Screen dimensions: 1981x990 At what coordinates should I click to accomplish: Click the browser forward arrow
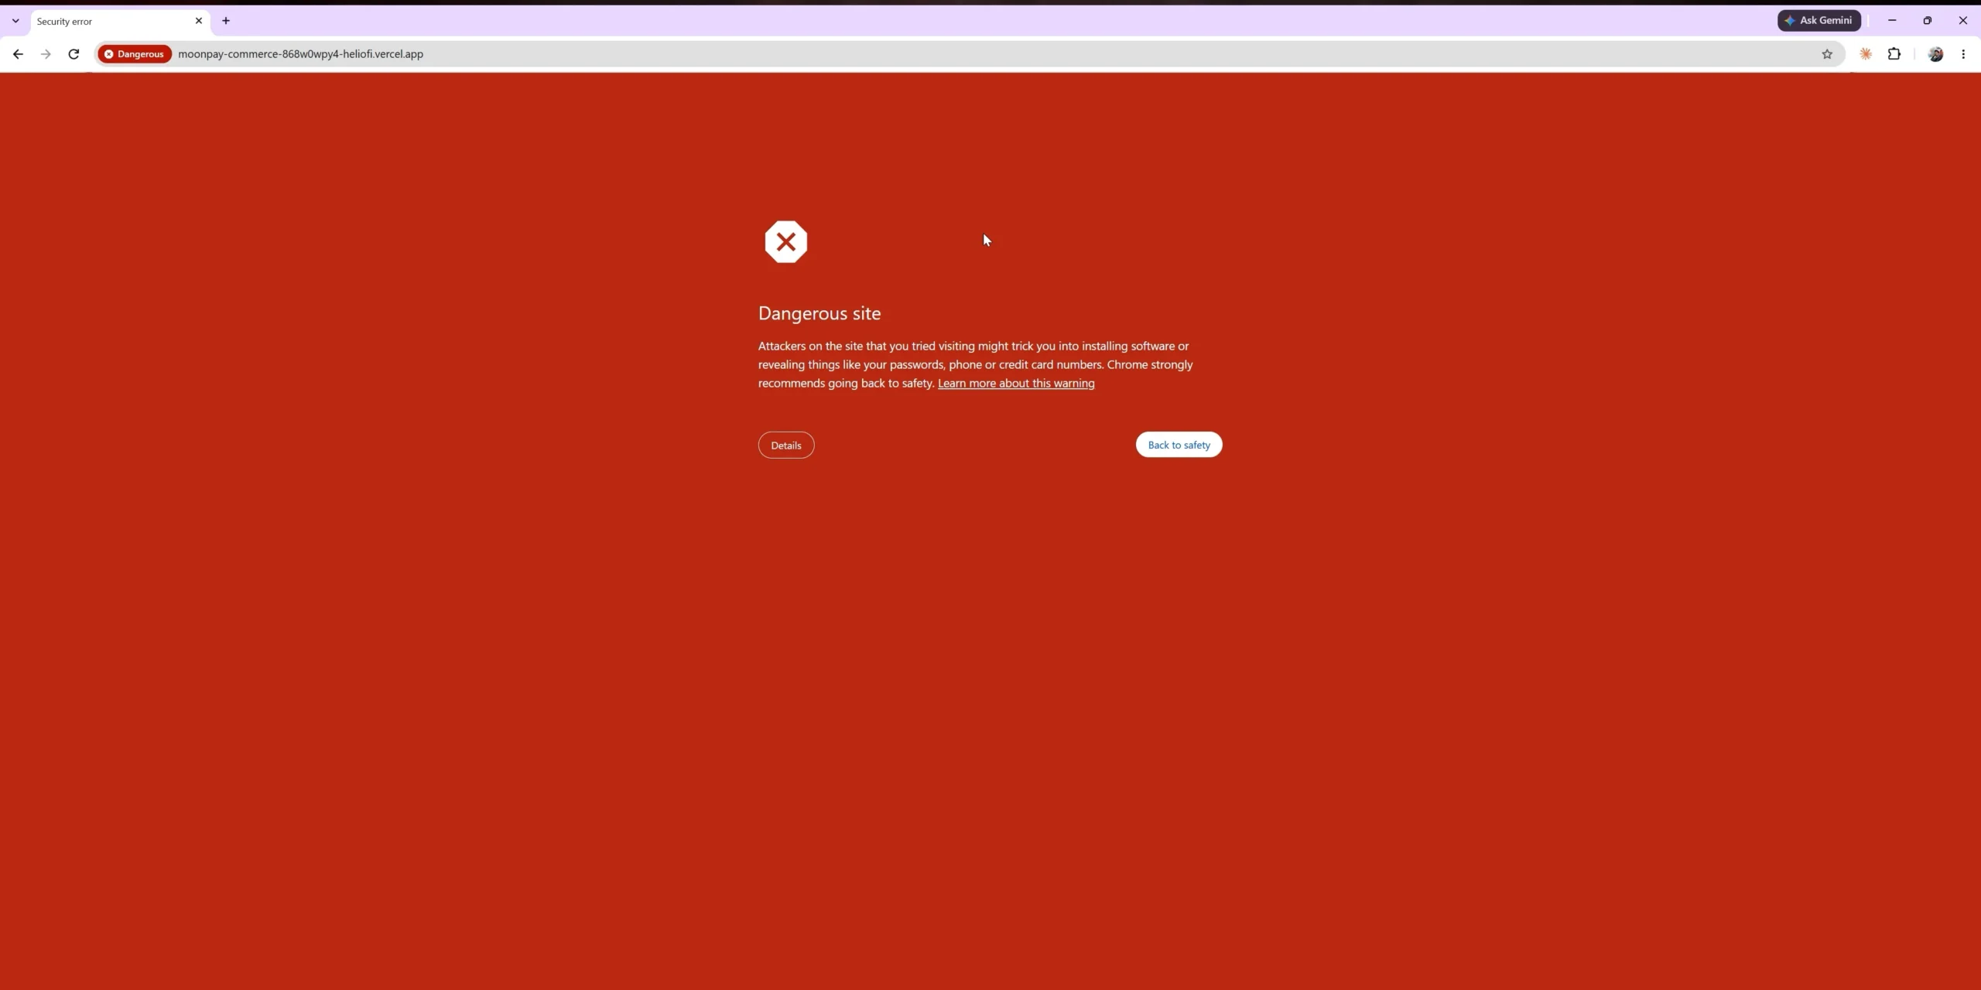[x=46, y=54]
